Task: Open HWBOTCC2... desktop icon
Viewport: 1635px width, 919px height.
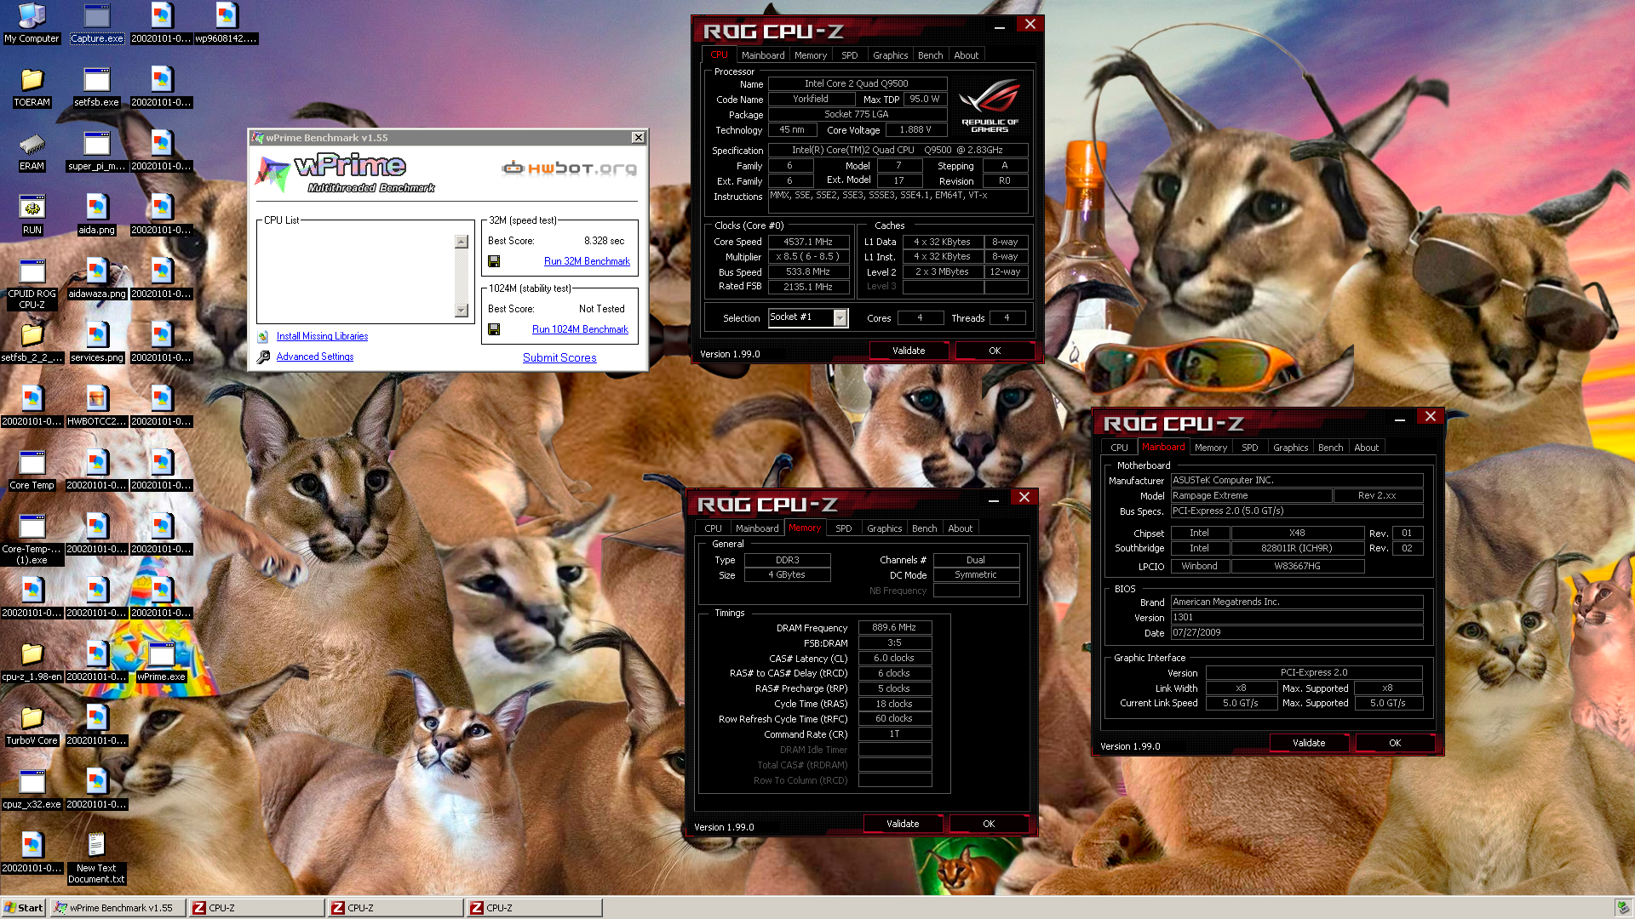Action: 96,406
